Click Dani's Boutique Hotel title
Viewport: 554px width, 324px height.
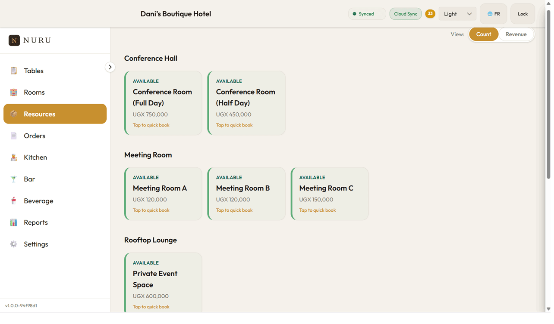176,14
